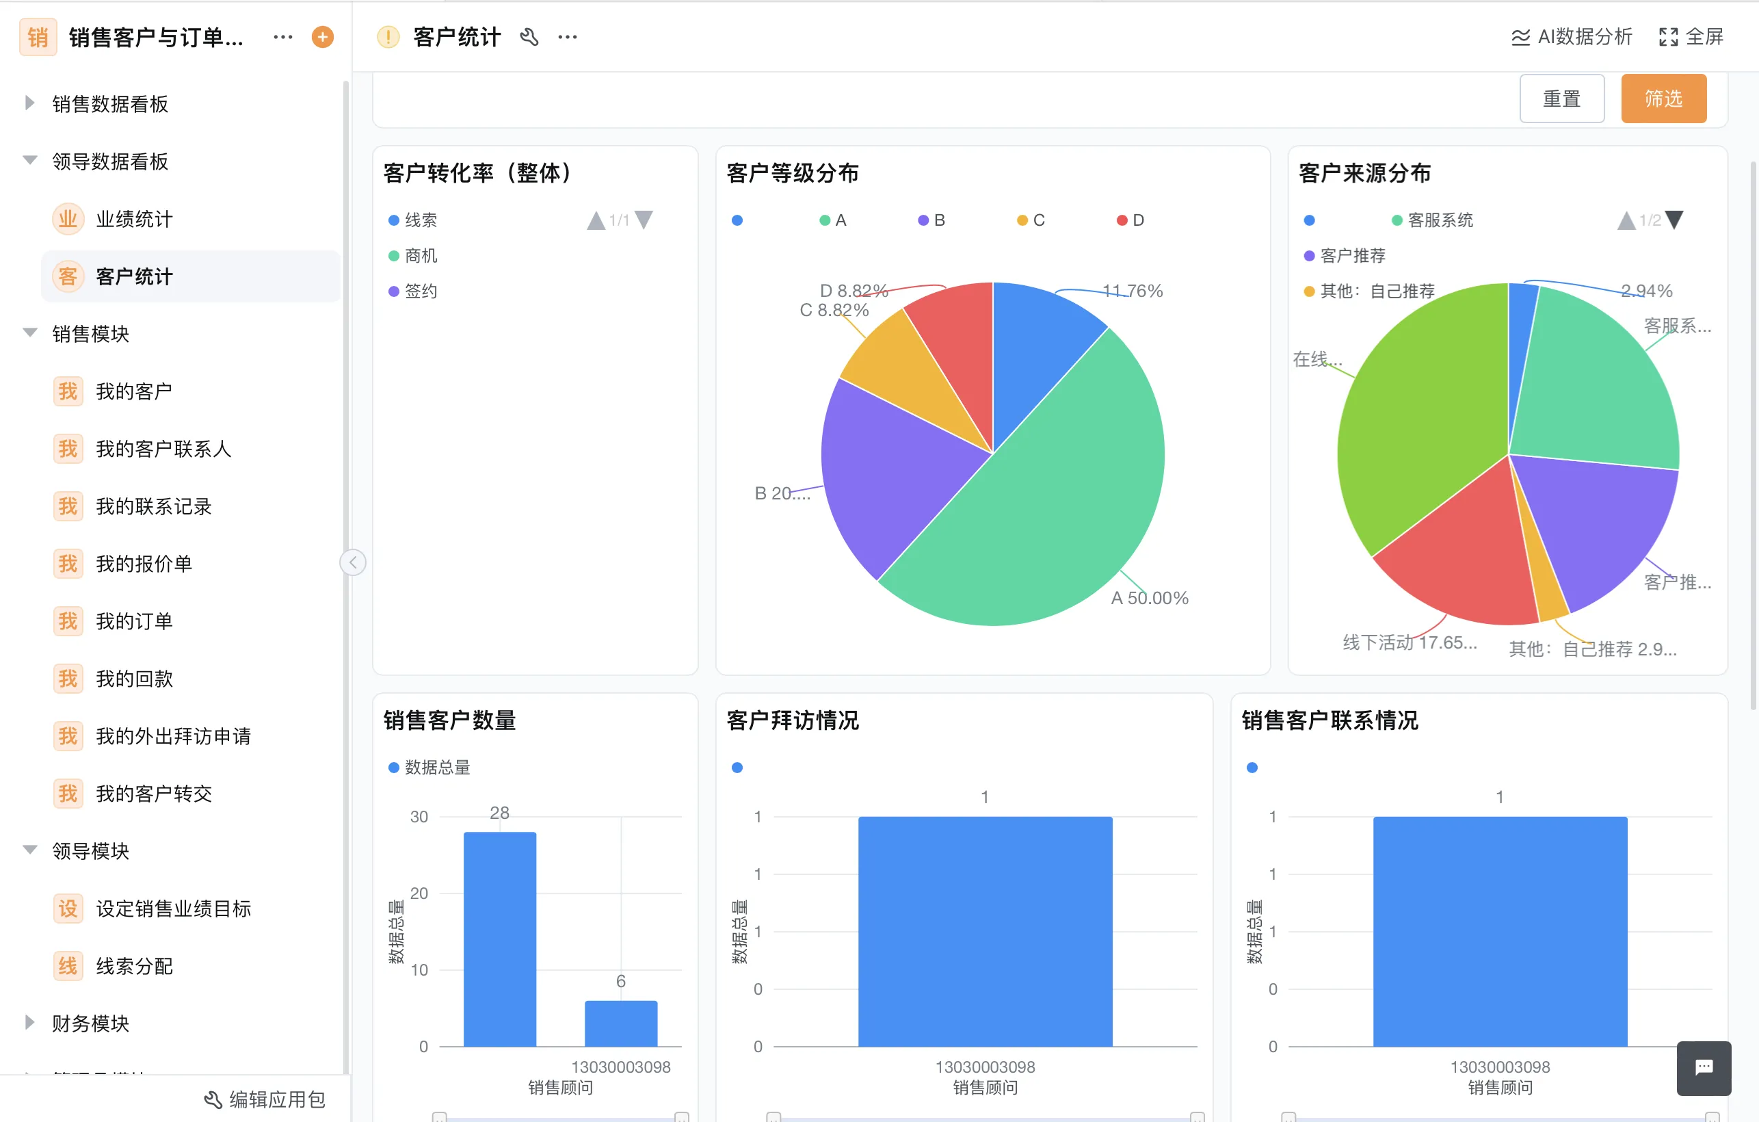Click the orange 筛选 filter button
The image size is (1759, 1122).
1664,98
